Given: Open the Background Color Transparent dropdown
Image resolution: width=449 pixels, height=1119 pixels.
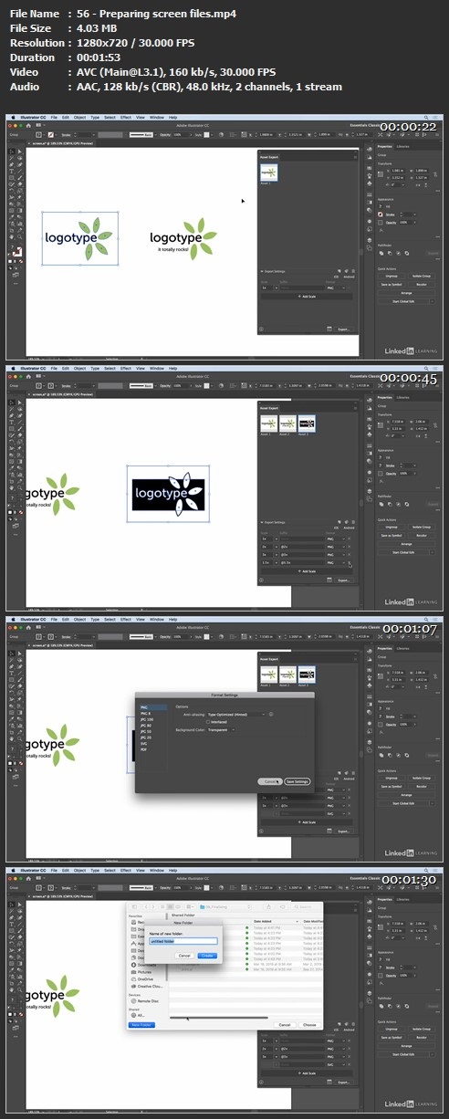Looking at the screenshot, I should (x=220, y=729).
